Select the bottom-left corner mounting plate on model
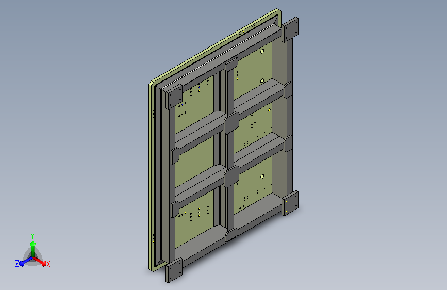This screenshot has height=290, width=447. [x=174, y=270]
